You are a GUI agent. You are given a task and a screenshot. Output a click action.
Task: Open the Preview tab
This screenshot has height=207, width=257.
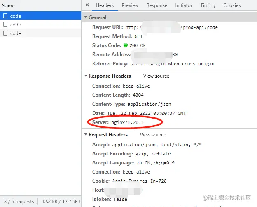click(x=130, y=5)
